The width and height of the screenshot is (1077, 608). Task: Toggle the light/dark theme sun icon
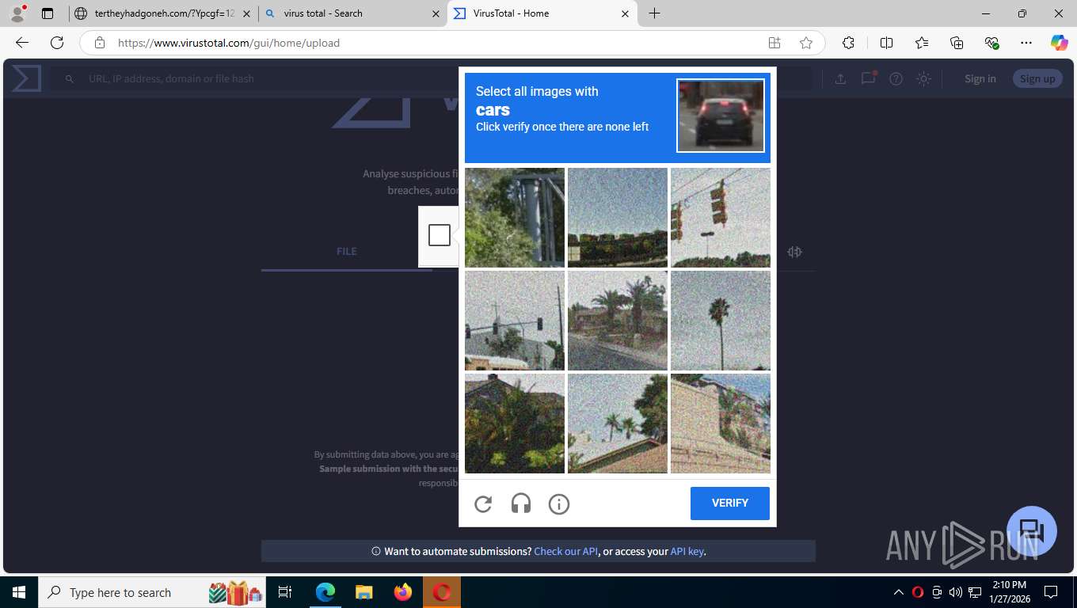923,78
